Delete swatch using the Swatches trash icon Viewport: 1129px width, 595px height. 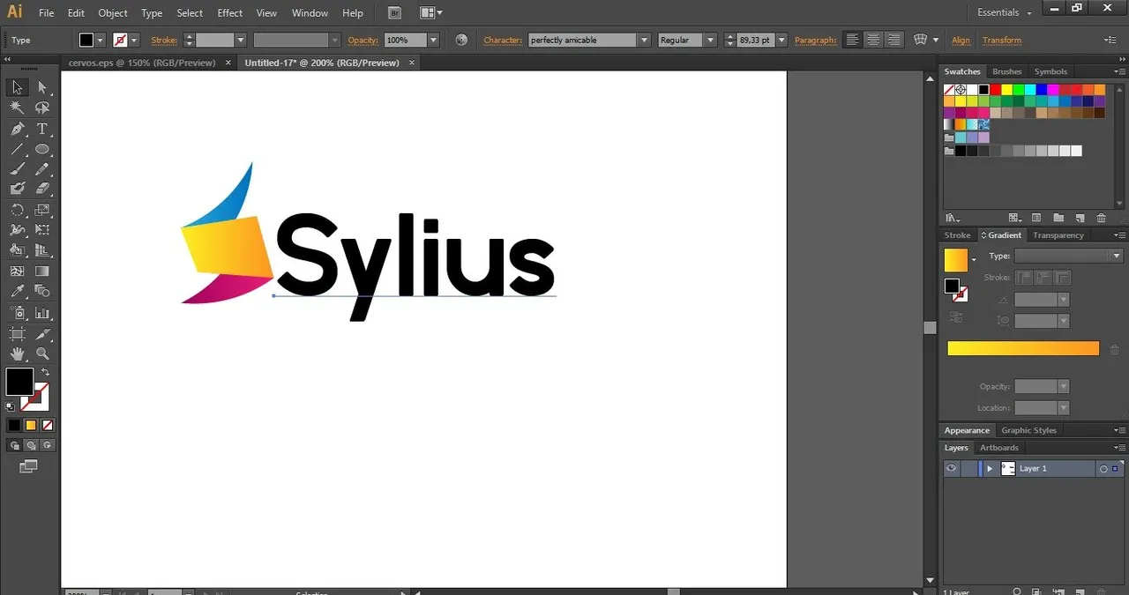[1101, 218]
